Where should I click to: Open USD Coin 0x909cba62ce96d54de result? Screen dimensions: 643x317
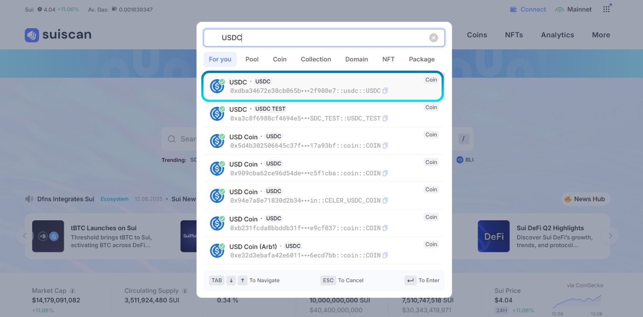[322, 169]
